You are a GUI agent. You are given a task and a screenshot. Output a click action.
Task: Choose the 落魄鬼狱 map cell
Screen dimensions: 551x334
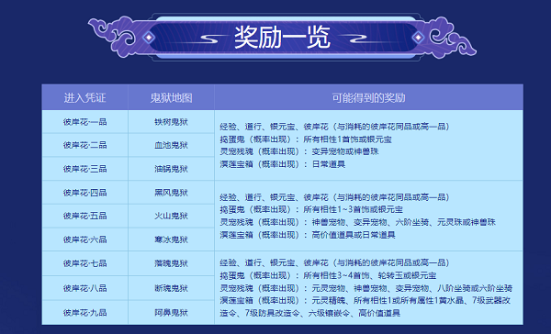click(x=171, y=263)
